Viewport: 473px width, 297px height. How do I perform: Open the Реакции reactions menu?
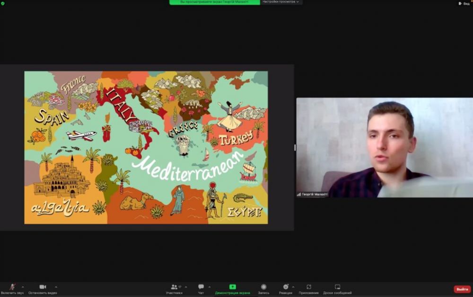[x=285, y=287]
